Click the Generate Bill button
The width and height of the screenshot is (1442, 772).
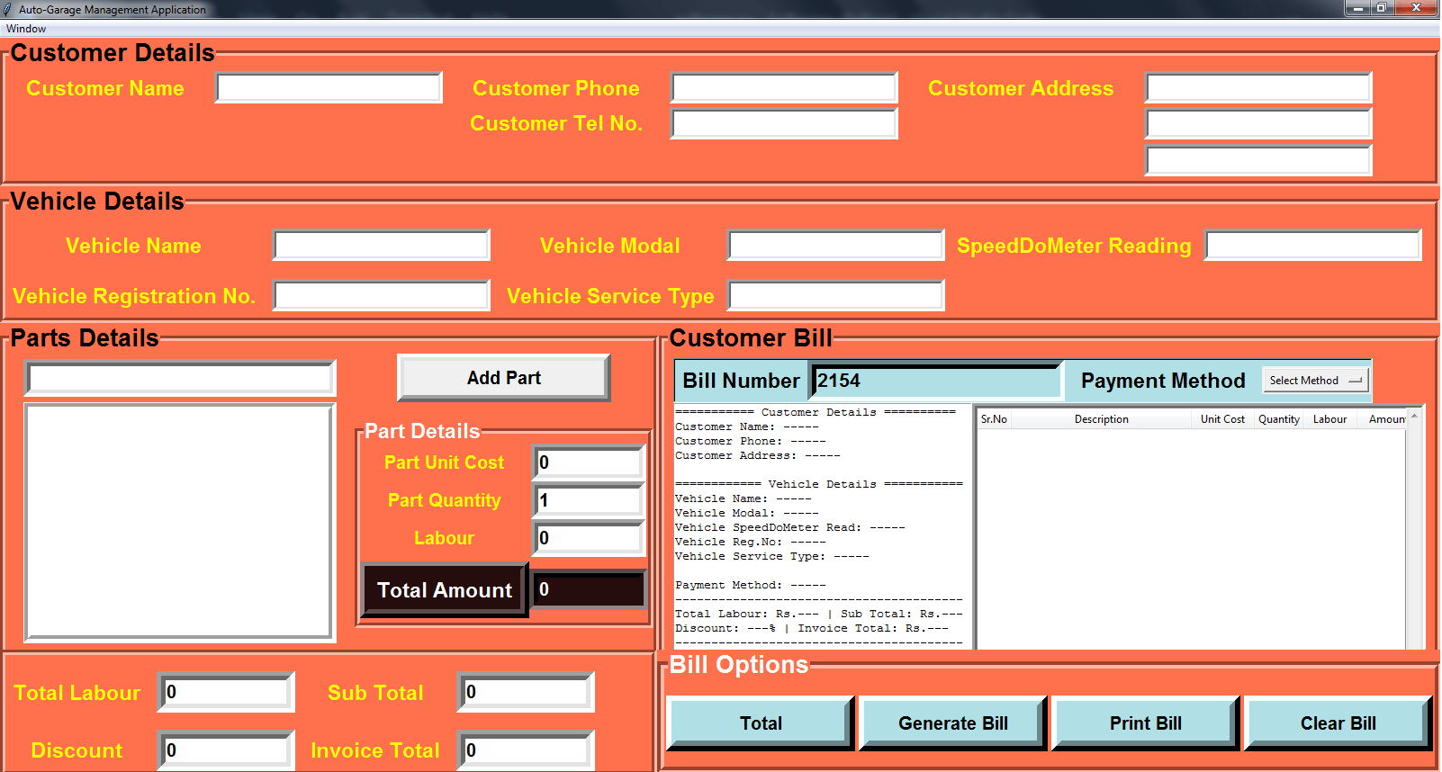pos(953,723)
